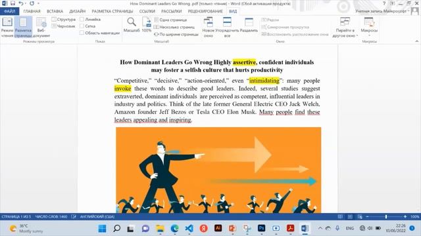Switch to Outline (Структура) view
This screenshot has height=236, width=421.
click(x=64, y=19)
